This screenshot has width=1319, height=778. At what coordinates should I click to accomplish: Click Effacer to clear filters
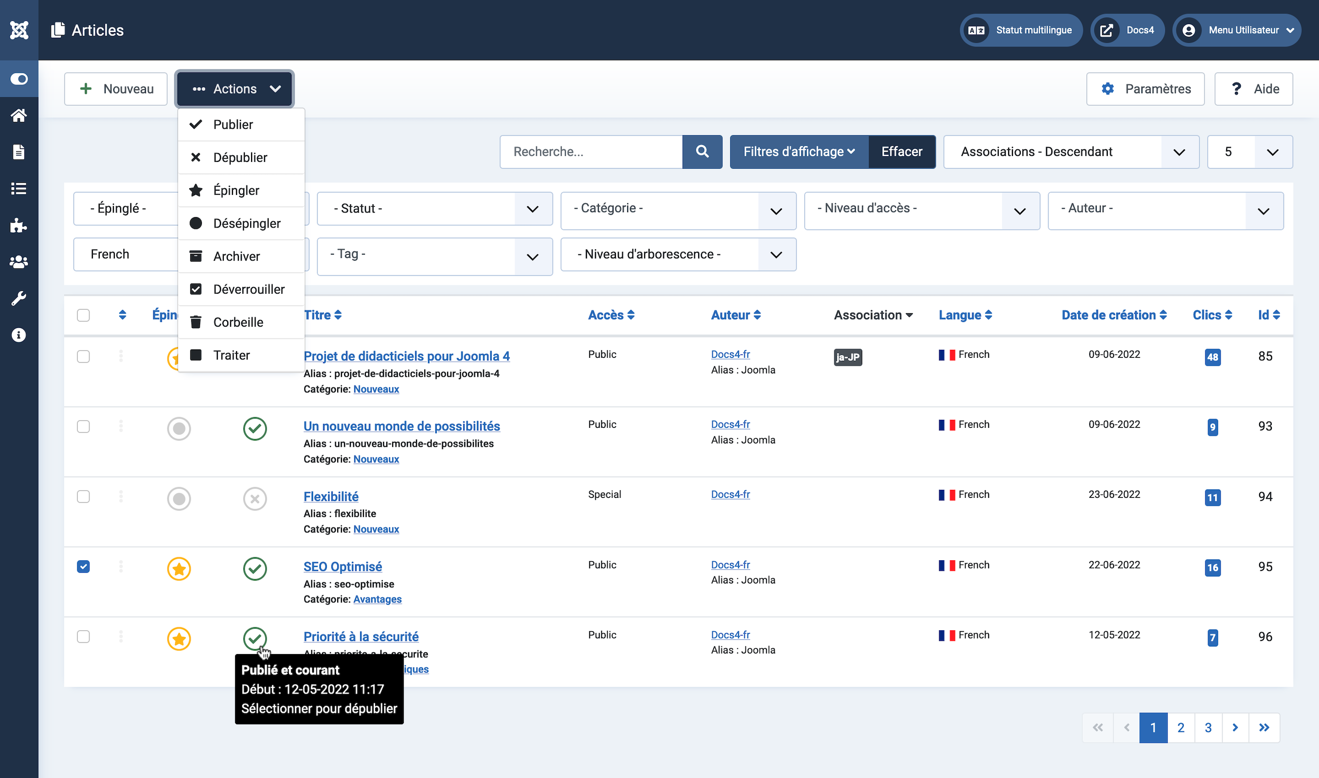pos(902,152)
